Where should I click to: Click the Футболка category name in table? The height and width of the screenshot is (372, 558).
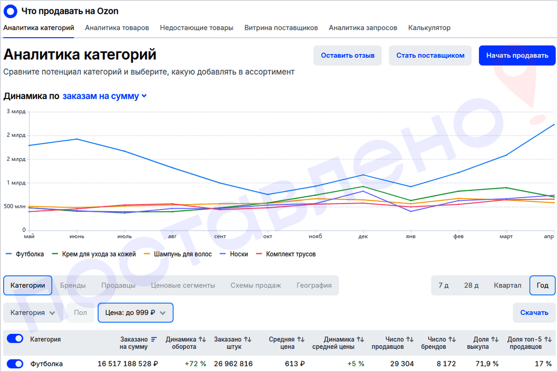pyautogui.click(x=46, y=364)
